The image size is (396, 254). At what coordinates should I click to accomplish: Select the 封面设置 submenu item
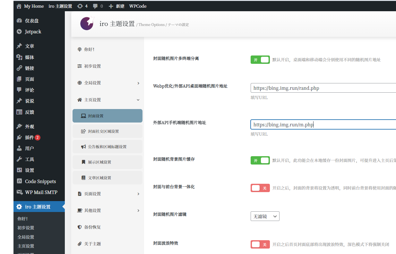(x=108, y=116)
